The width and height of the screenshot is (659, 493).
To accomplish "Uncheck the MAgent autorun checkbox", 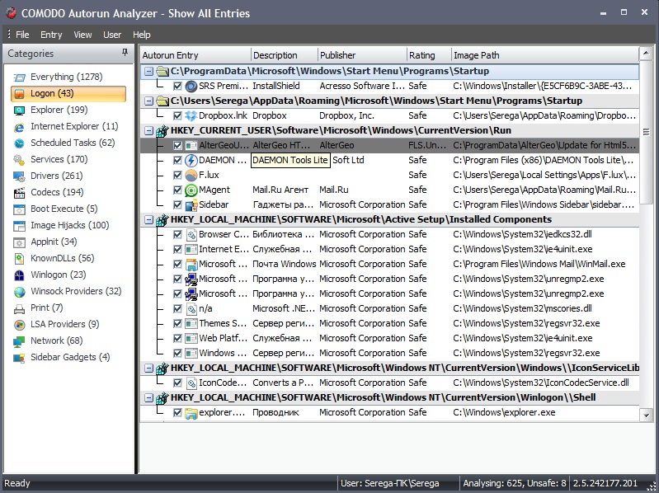I will tap(177, 190).
